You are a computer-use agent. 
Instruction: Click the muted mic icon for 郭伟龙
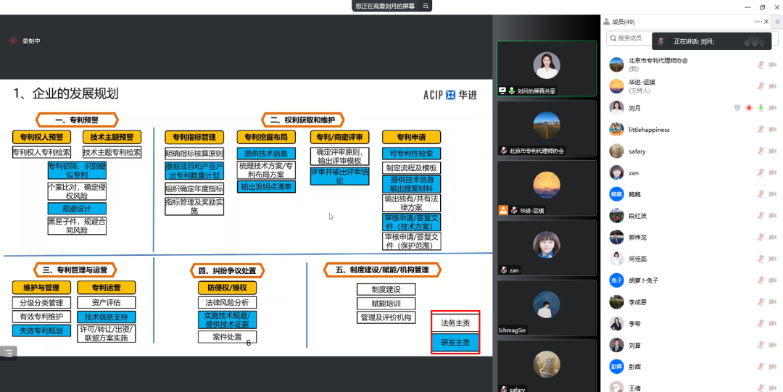pos(761,237)
